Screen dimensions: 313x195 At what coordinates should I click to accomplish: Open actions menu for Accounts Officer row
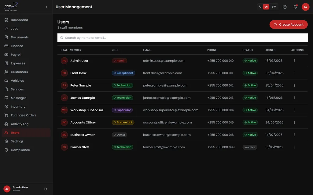tap(294, 122)
